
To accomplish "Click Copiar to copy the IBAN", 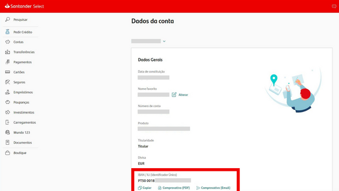I will point(147,188).
